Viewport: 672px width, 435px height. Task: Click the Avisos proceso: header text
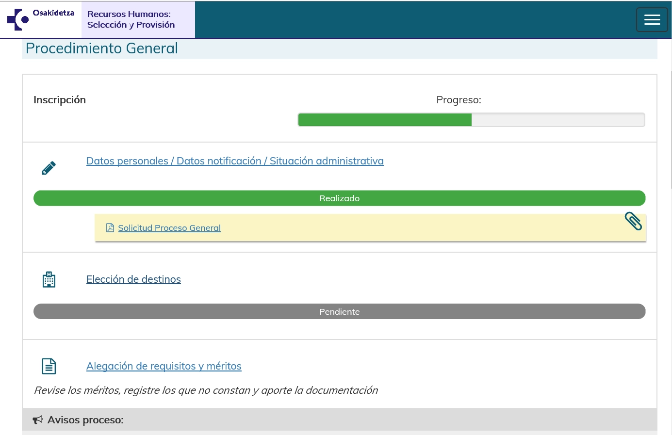[85, 420]
